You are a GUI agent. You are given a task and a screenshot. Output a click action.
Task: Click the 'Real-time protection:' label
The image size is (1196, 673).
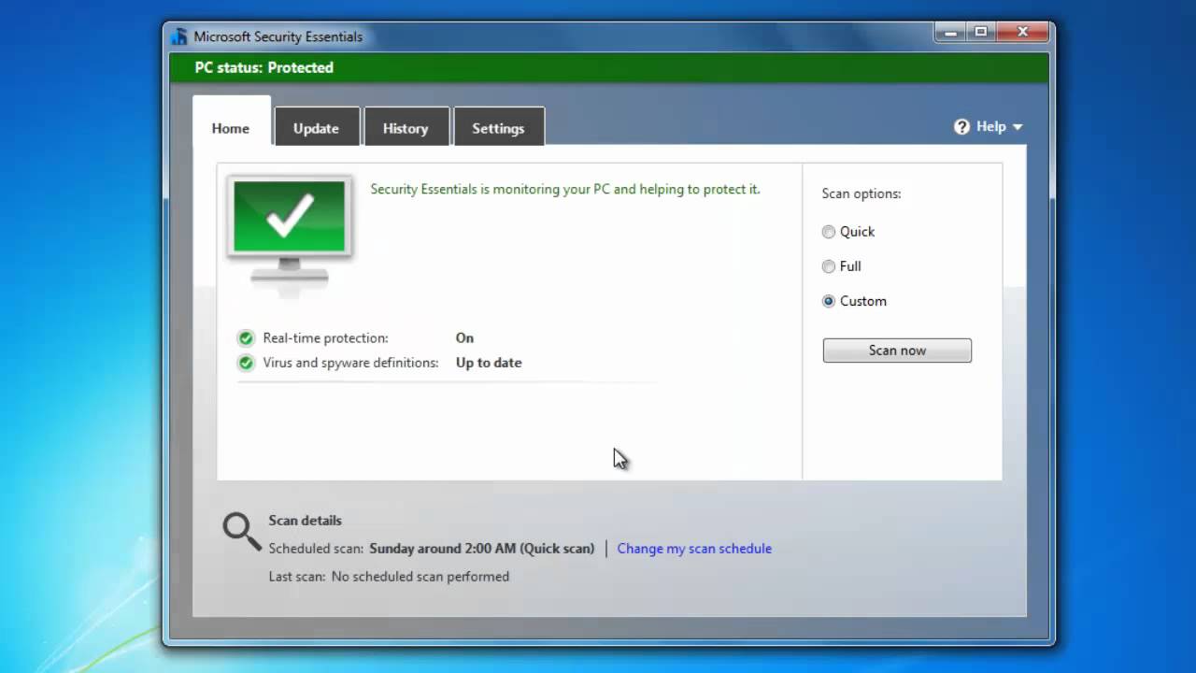(325, 338)
